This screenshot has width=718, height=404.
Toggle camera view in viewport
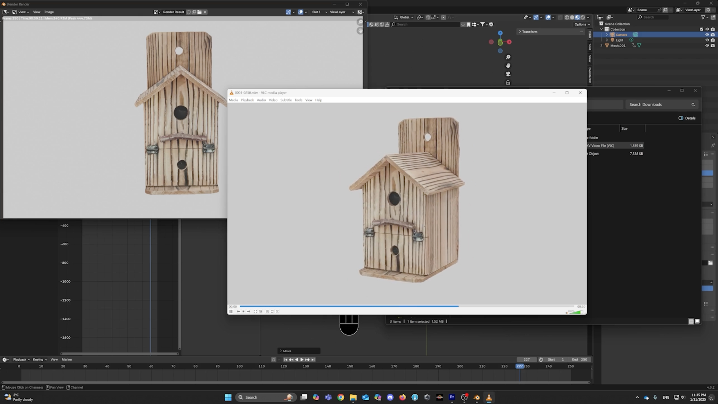coord(508,74)
